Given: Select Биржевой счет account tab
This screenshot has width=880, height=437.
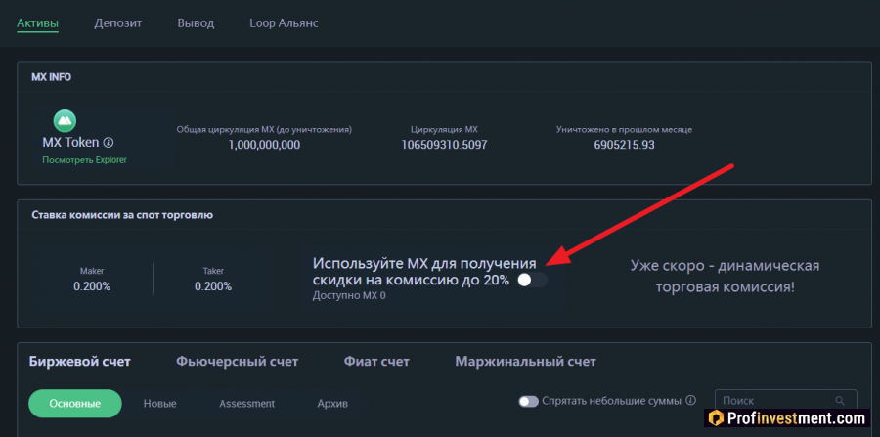Looking at the screenshot, I should (80, 362).
